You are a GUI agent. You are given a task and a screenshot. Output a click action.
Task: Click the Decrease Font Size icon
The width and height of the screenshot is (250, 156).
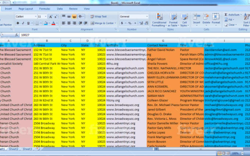click(56, 17)
